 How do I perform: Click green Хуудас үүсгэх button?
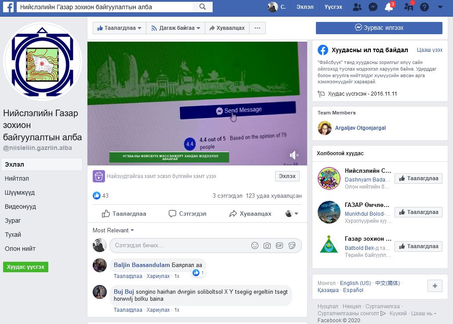[26, 267]
